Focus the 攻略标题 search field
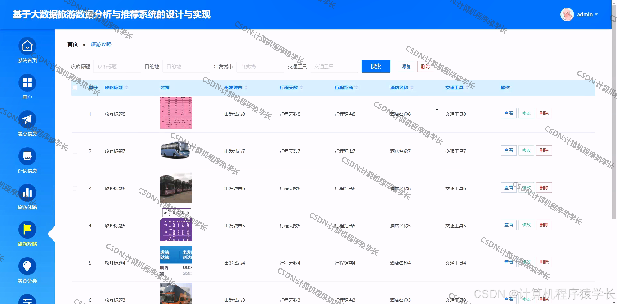This screenshot has height=304, width=617. click(x=117, y=66)
